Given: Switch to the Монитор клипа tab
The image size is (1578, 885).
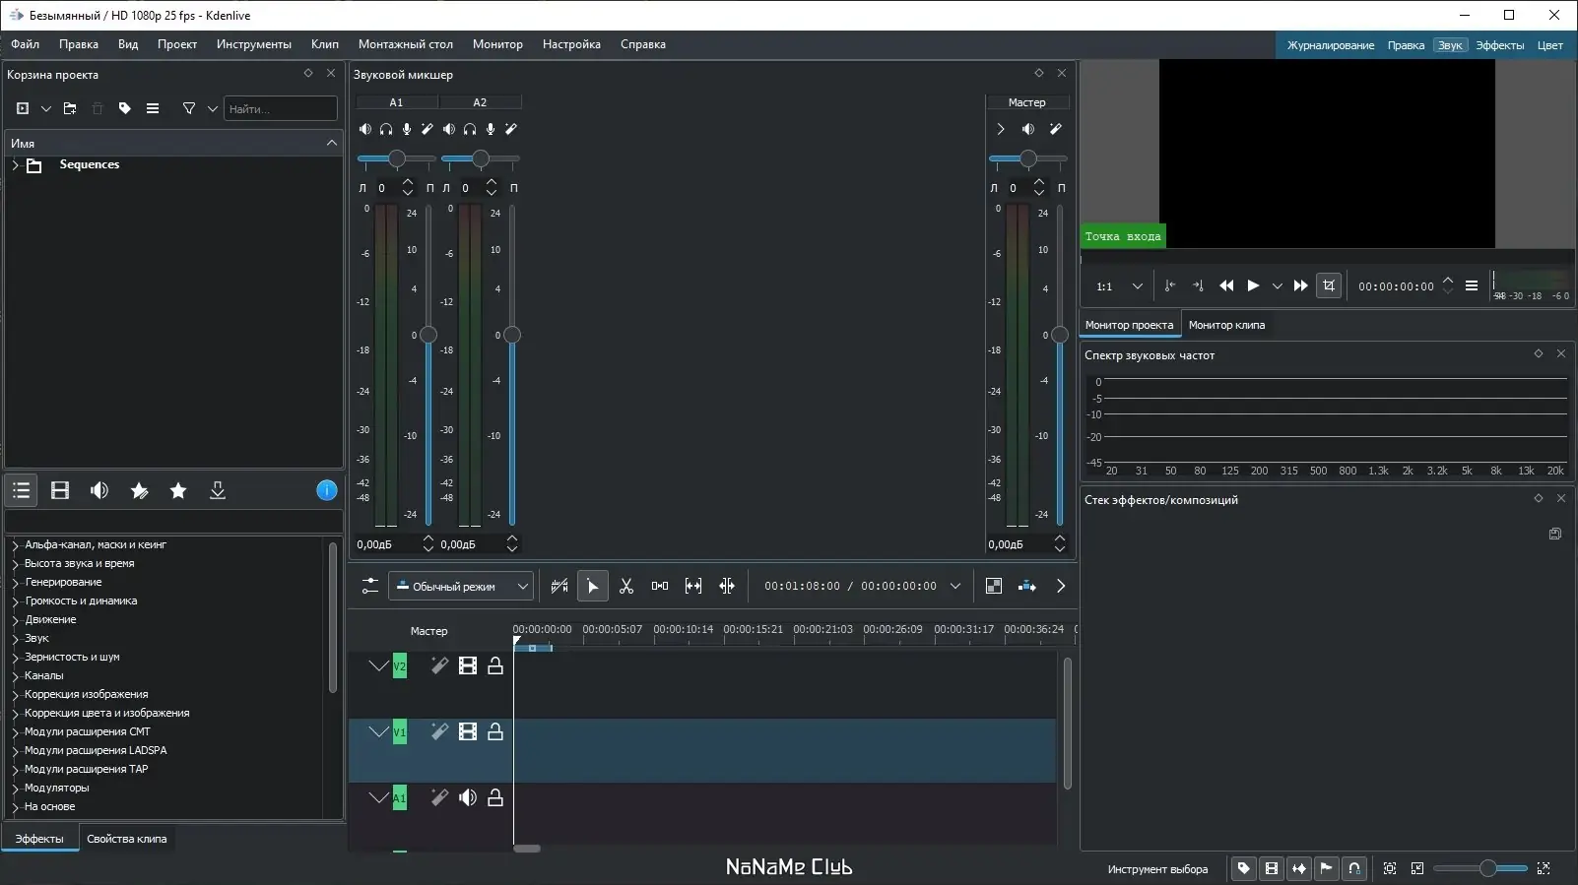Looking at the screenshot, I should point(1226,325).
